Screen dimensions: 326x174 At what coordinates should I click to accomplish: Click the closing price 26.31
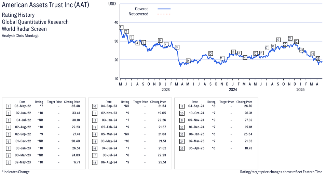(248, 113)
